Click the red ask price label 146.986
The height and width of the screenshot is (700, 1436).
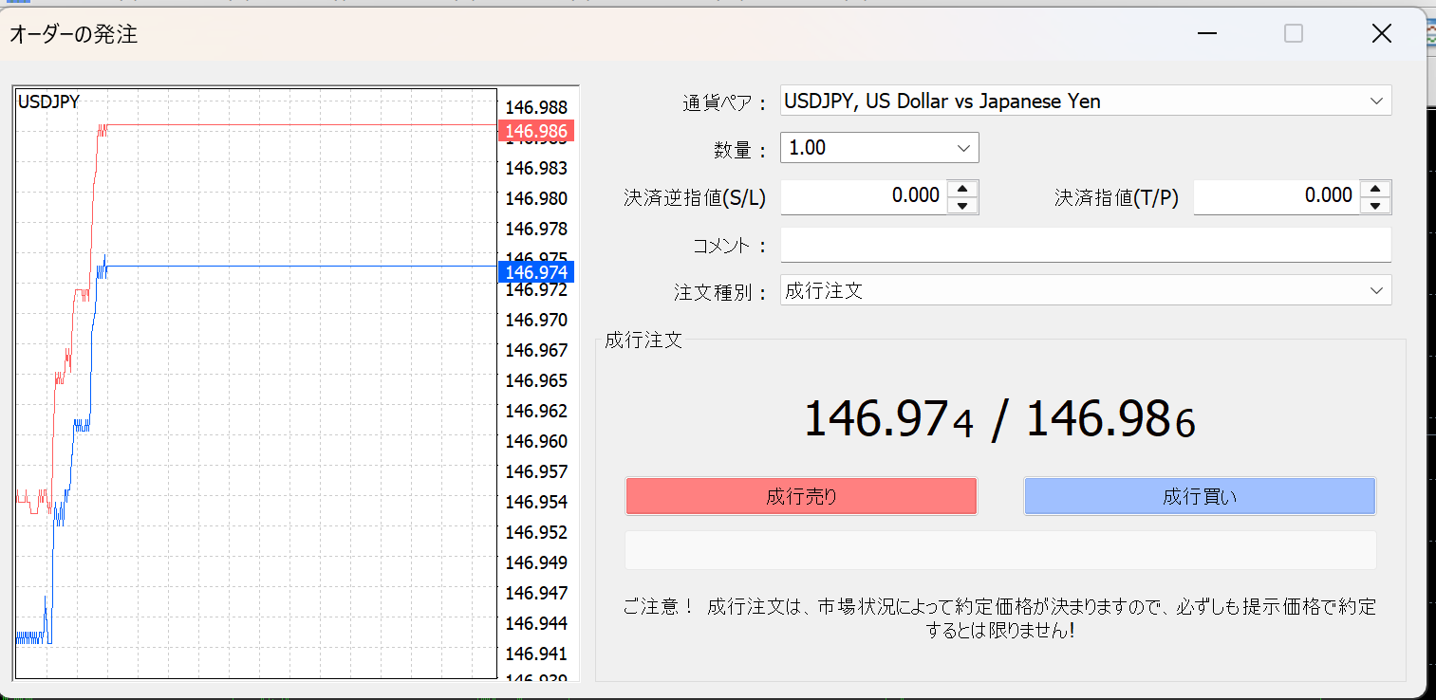(536, 132)
